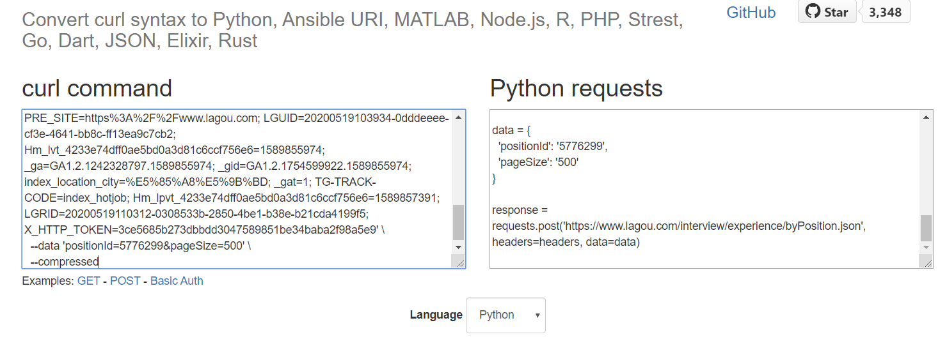Click resize grip of Python requests textarea
Screen dimensions: 947x339
tap(926, 262)
